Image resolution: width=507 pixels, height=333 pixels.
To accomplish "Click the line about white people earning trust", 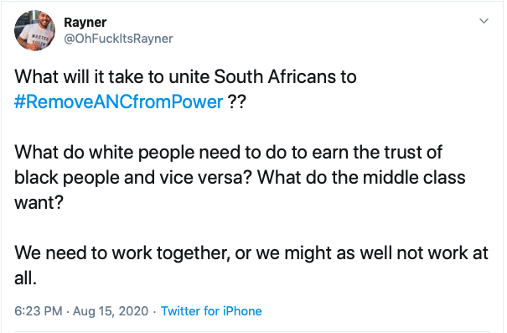I will [x=228, y=152].
